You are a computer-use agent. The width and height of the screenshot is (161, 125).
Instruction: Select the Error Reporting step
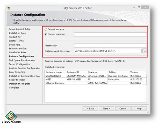click(17, 72)
